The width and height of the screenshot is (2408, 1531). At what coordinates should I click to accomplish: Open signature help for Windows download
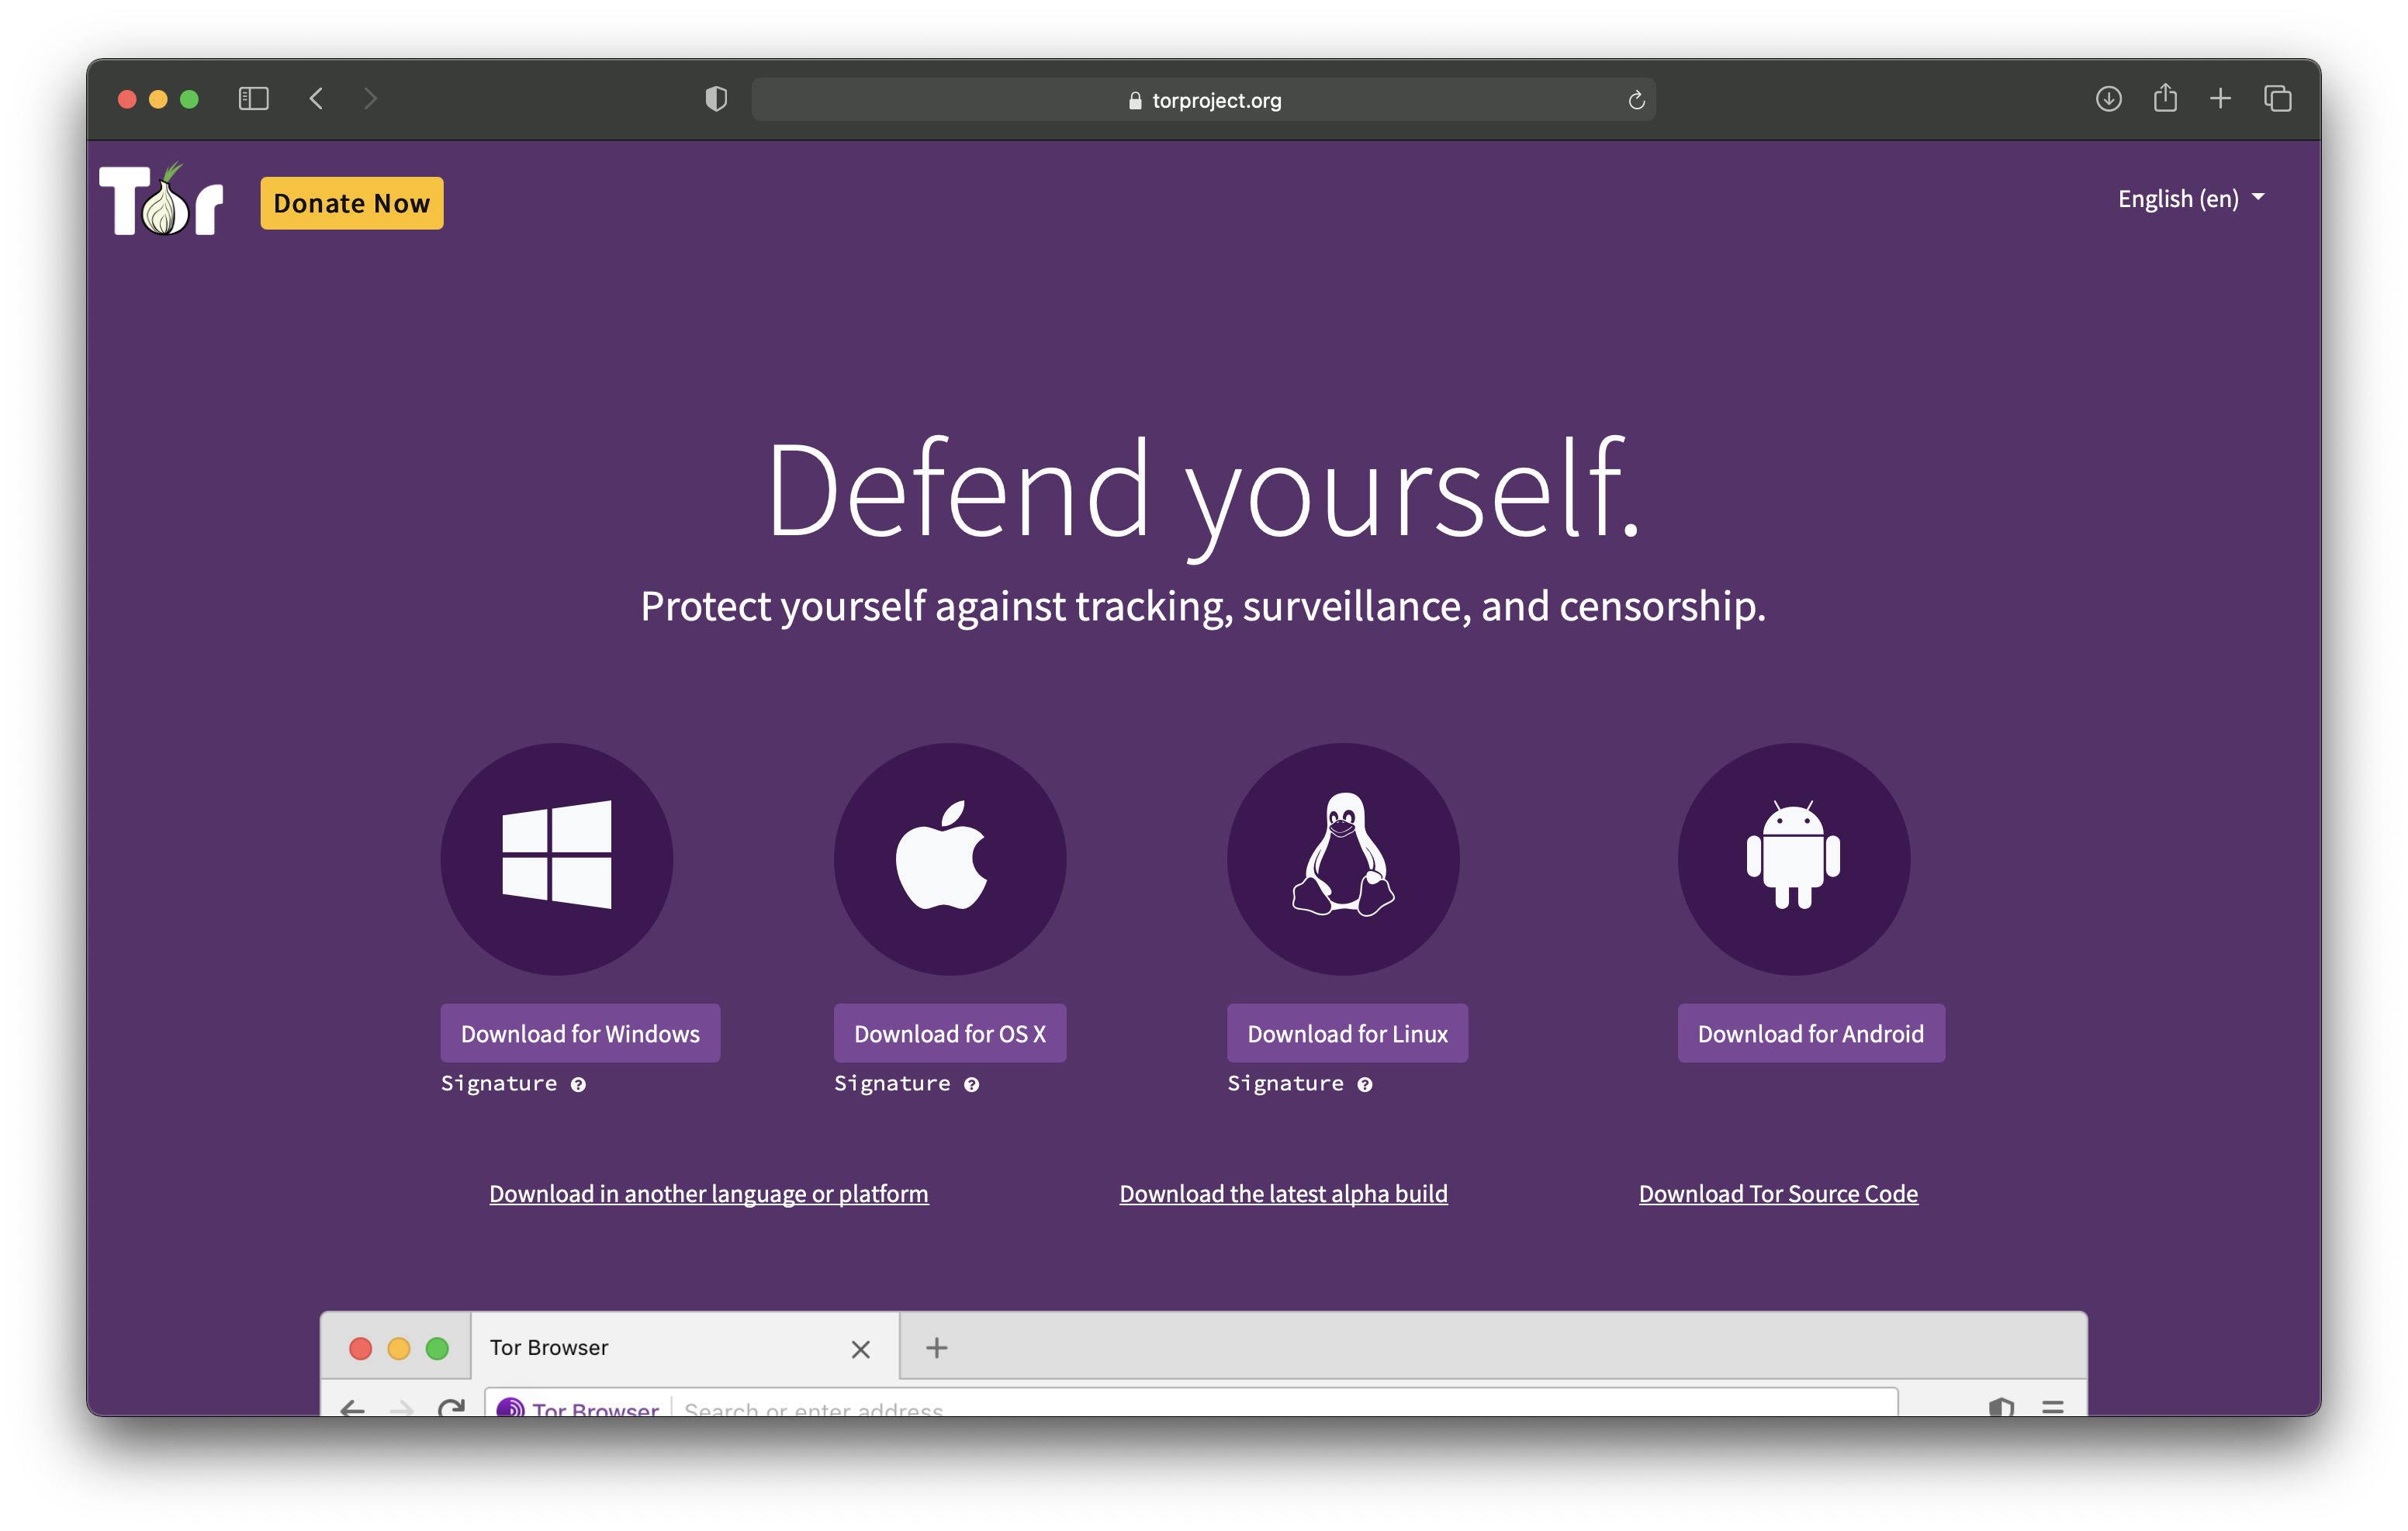coord(578,1085)
